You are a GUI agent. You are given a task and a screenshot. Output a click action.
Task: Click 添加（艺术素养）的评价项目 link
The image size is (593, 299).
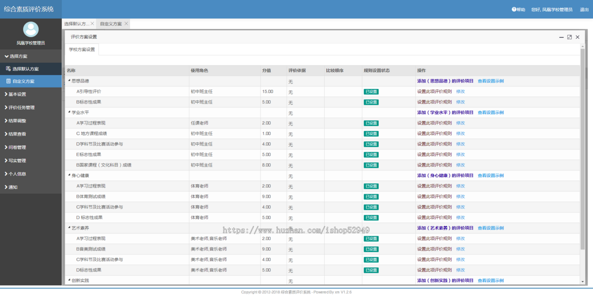(x=445, y=228)
